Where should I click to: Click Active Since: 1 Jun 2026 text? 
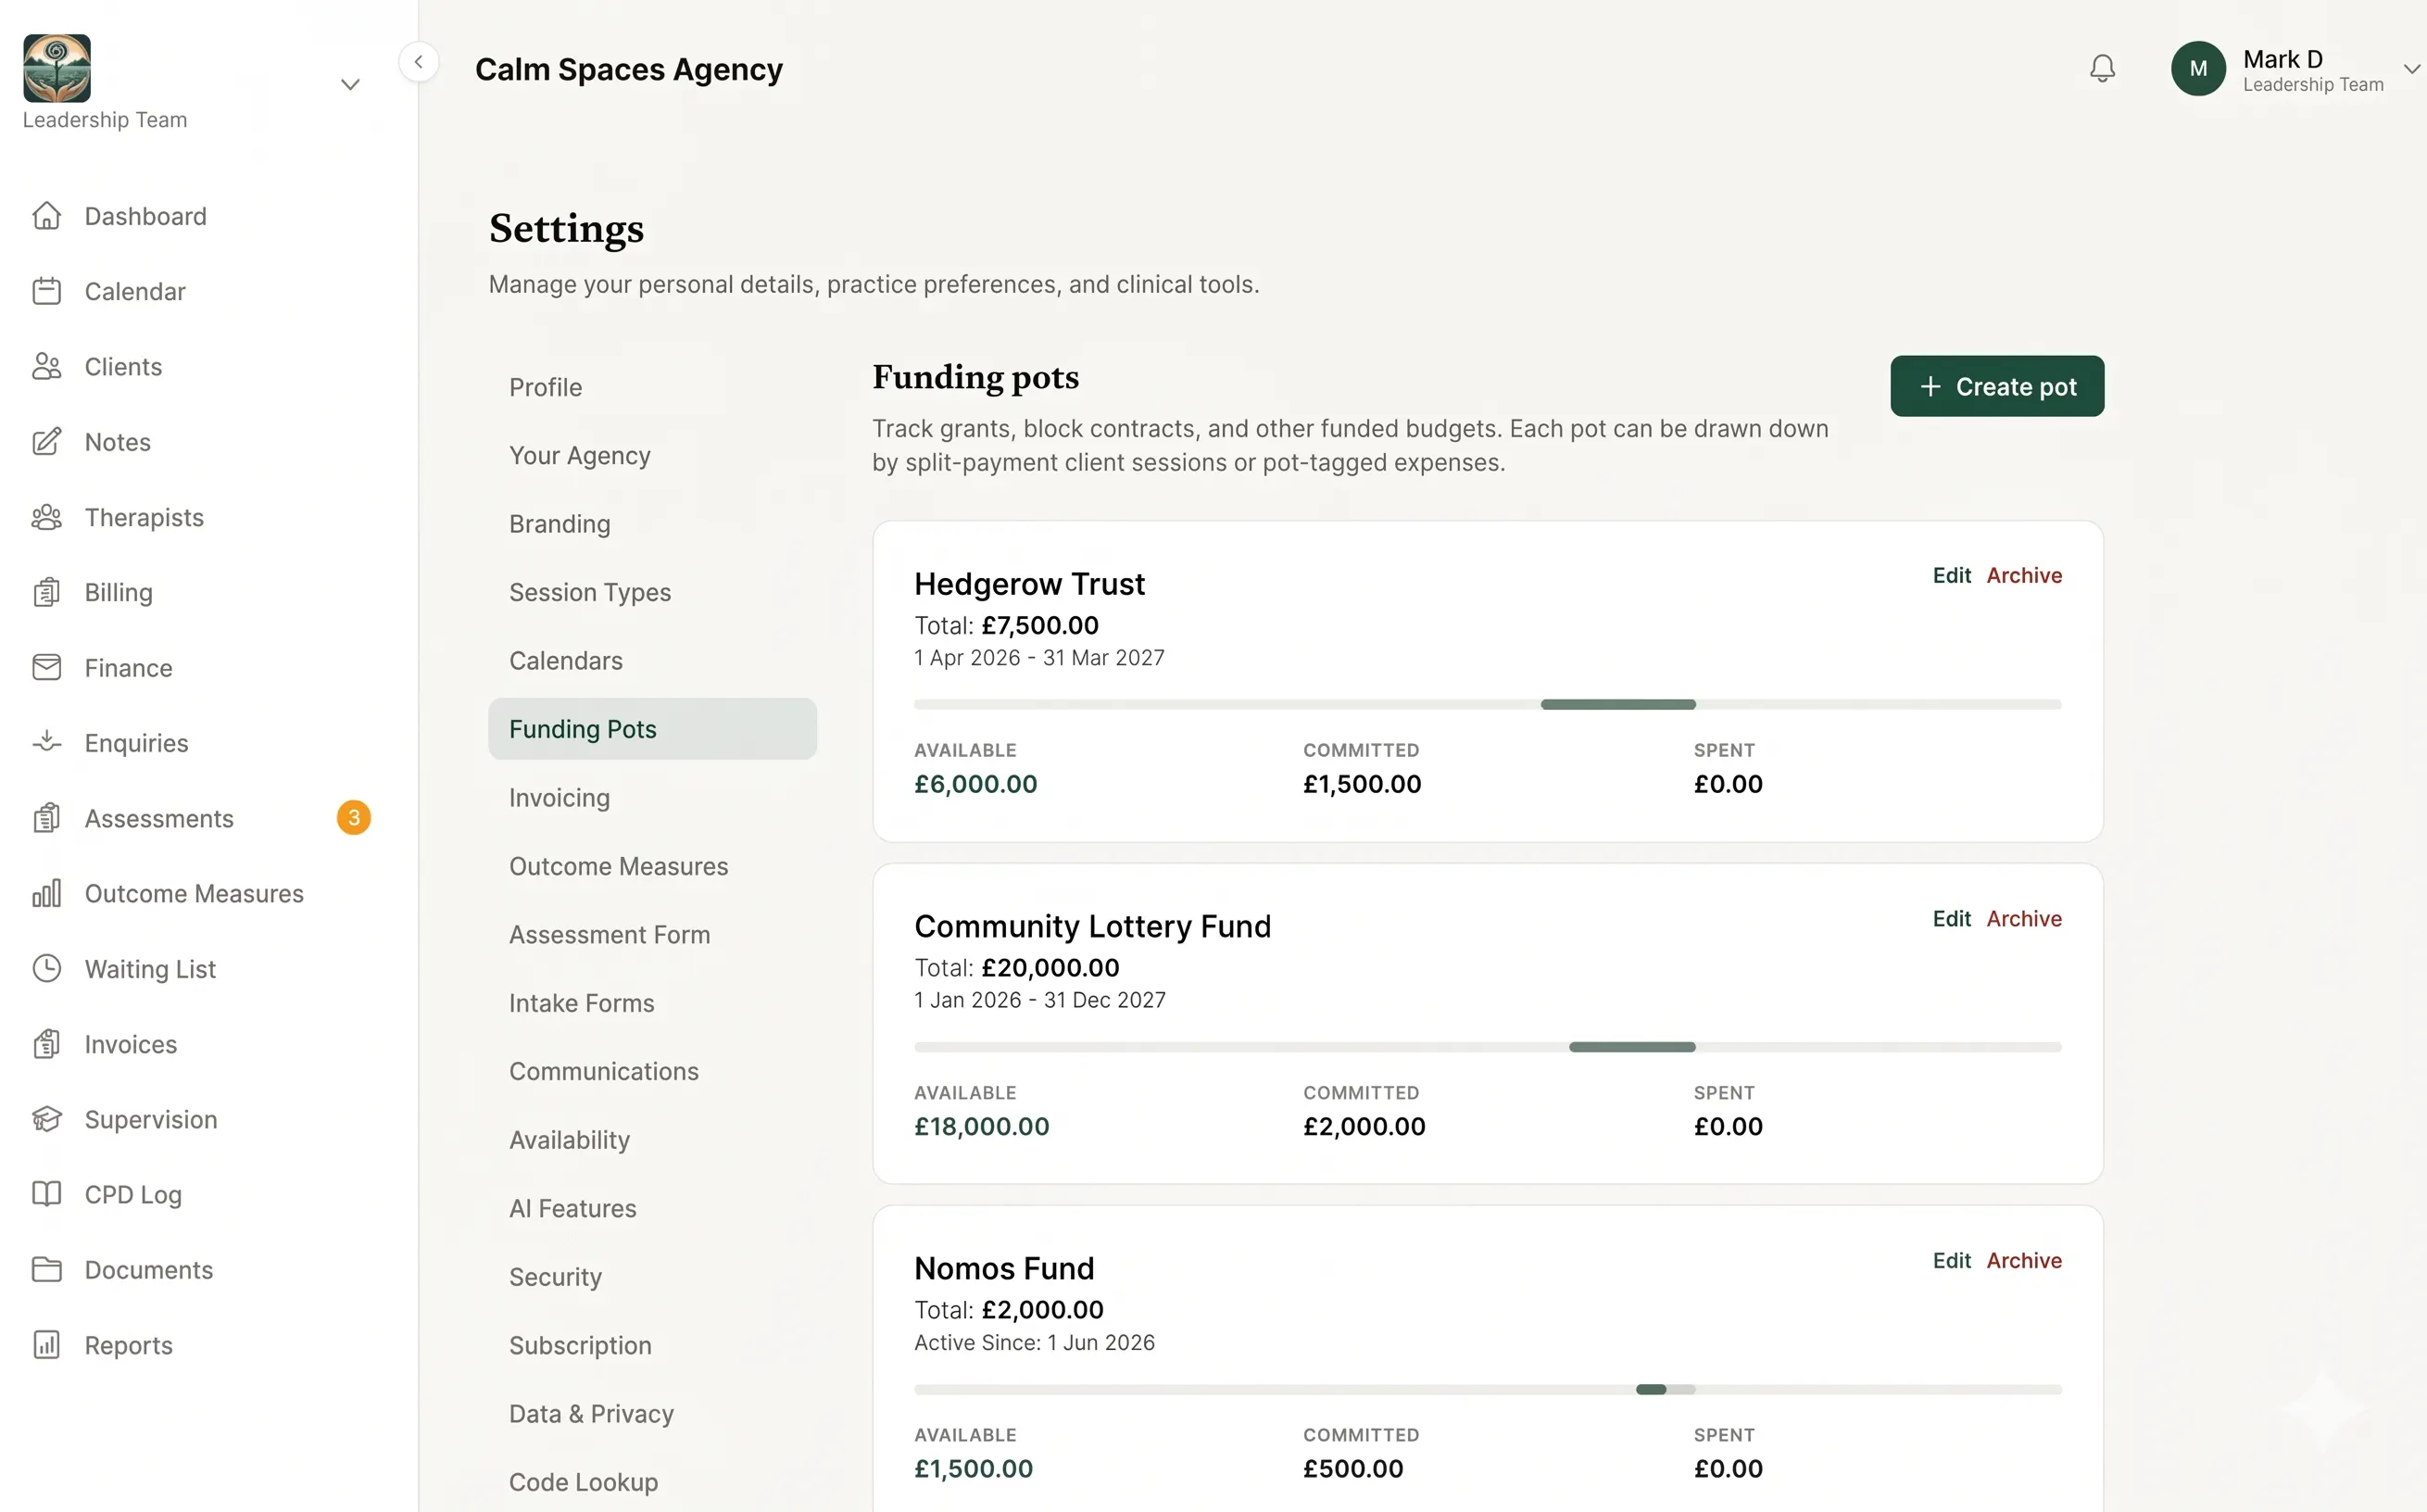[1035, 1342]
